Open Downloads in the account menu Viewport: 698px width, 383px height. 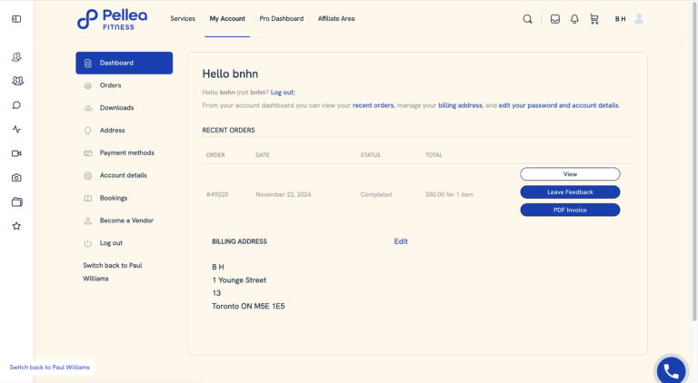point(116,108)
